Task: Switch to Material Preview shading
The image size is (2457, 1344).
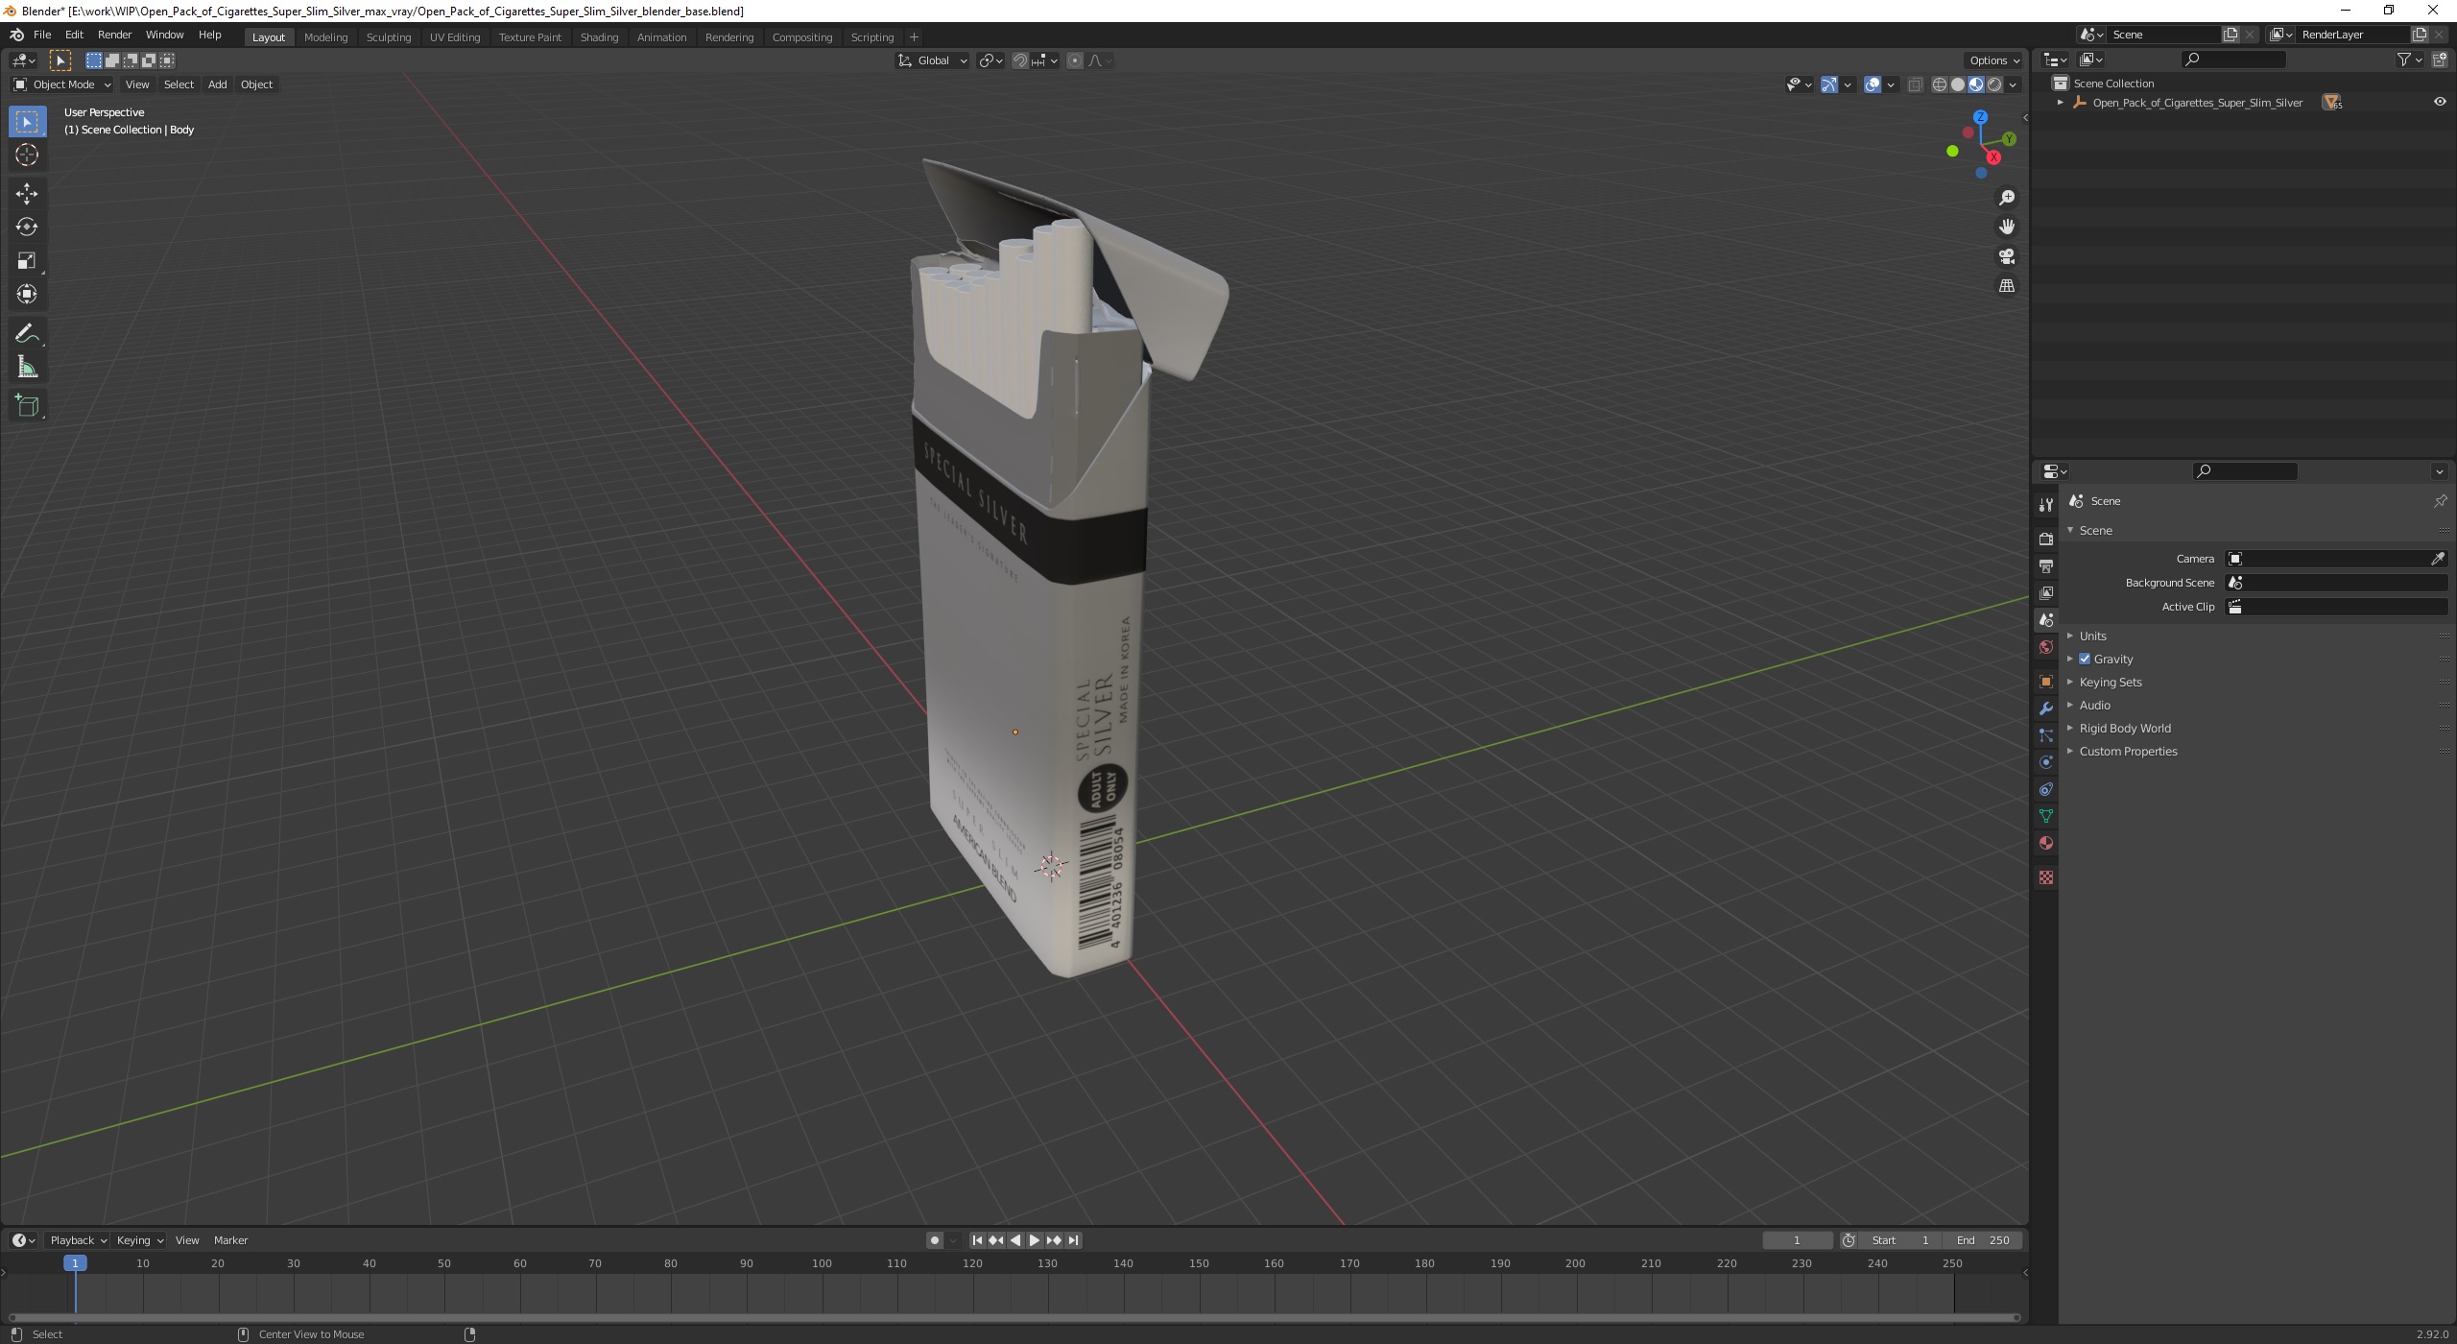Action: pos(1976,84)
